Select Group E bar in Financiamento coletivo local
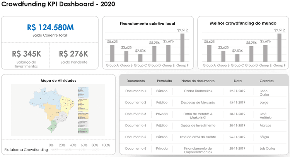Image resolution: width=290 pixels, height=157 pixels. tap(168, 53)
